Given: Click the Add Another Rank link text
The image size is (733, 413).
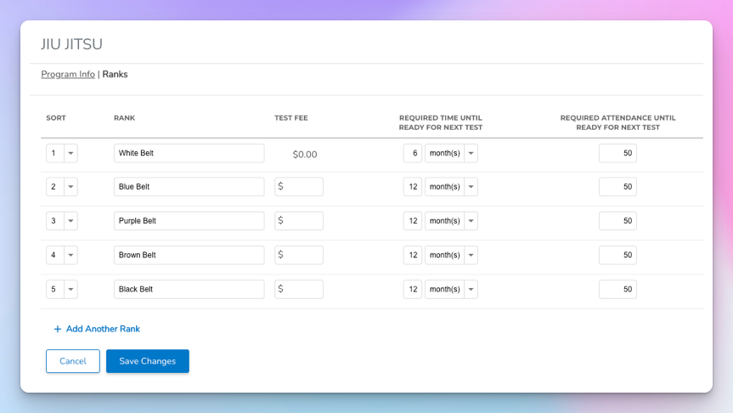Looking at the screenshot, I should pos(103,329).
